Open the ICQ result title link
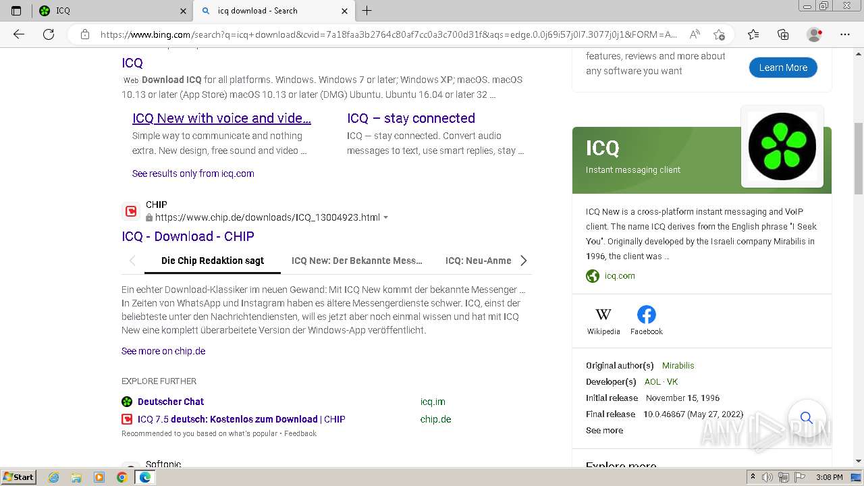The image size is (864, 486). click(x=132, y=63)
